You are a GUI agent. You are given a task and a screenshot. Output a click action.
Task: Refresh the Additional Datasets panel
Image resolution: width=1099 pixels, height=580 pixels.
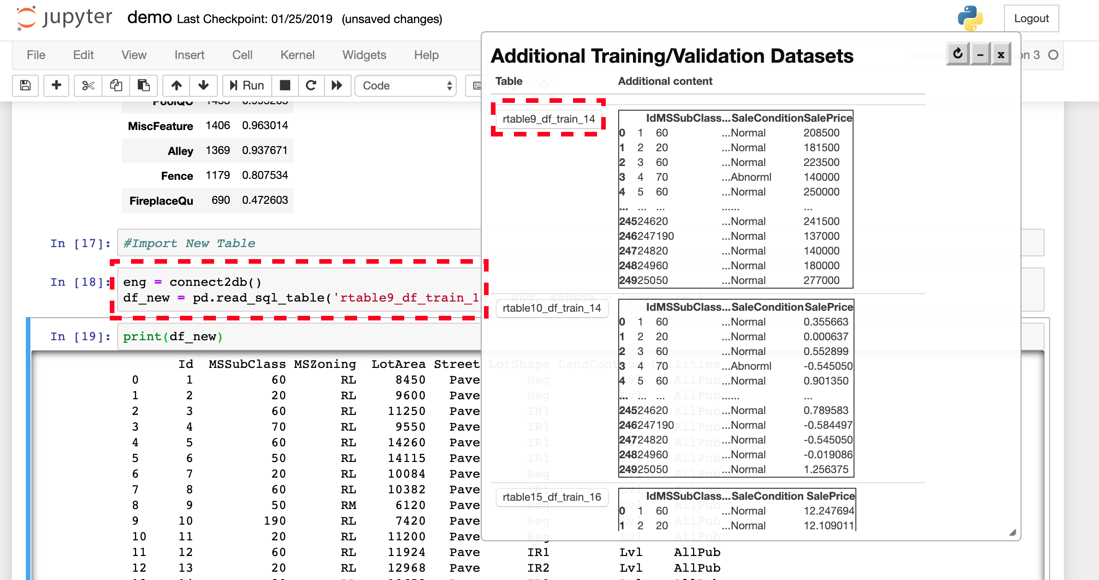point(958,54)
